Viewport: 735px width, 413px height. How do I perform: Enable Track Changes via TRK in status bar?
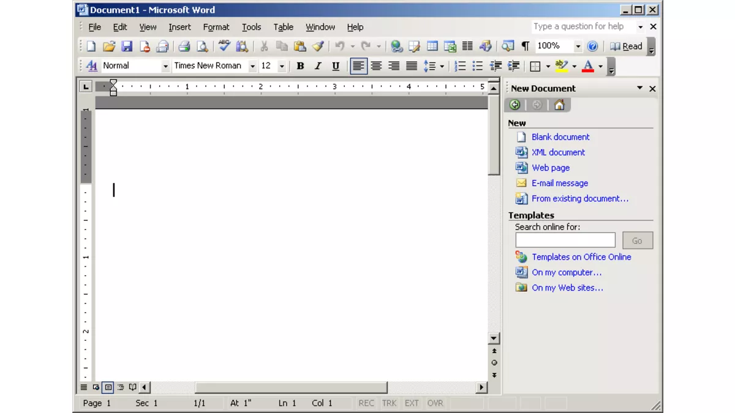[389, 403]
